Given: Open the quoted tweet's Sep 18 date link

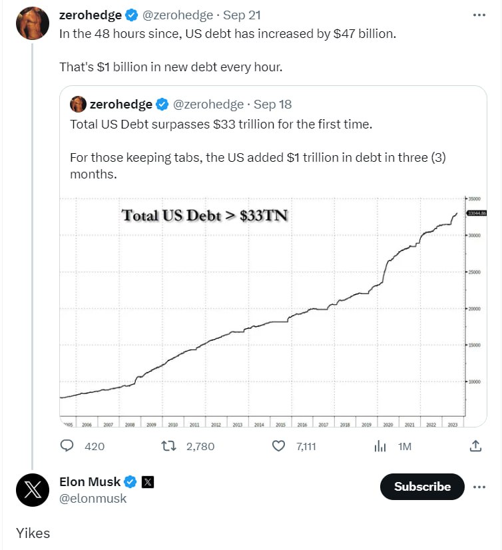Looking at the screenshot, I should click(x=272, y=105).
